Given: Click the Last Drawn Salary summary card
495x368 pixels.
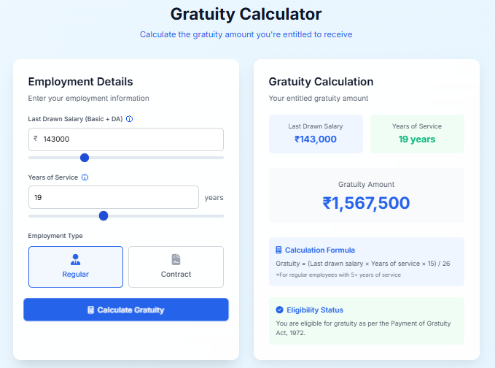Looking at the screenshot, I should [316, 134].
